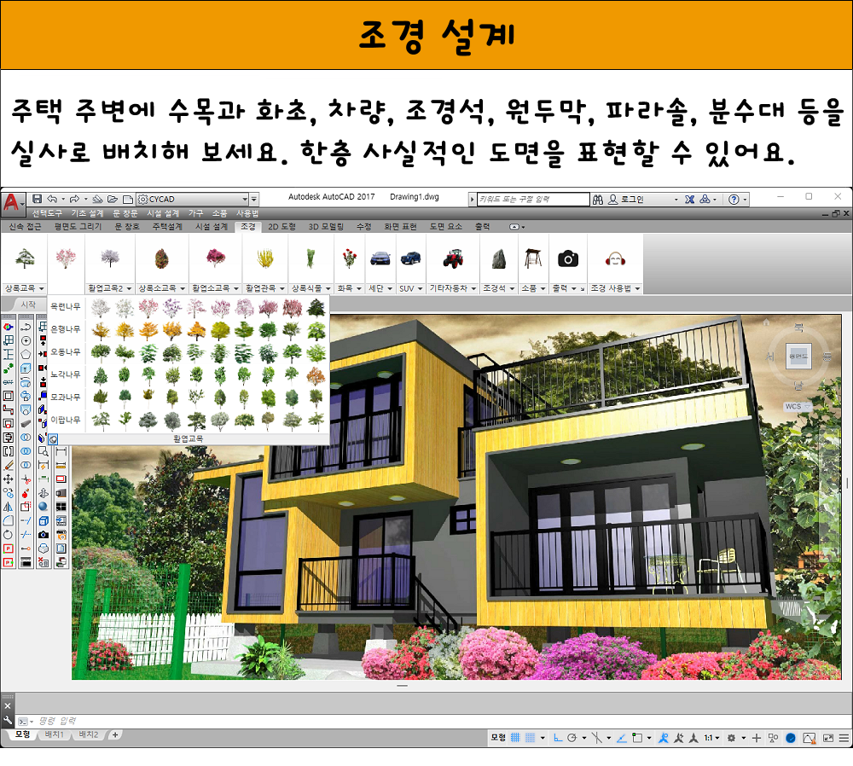This screenshot has height=766, width=853.
Task: Click the help question mark icon
Action: pyautogui.click(x=734, y=200)
